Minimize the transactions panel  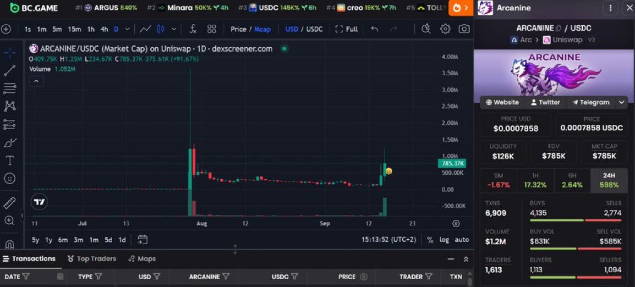(451, 259)
